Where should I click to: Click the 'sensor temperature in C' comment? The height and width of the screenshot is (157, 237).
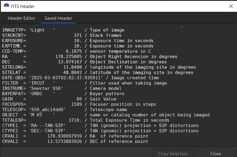[x=120, y=51]
